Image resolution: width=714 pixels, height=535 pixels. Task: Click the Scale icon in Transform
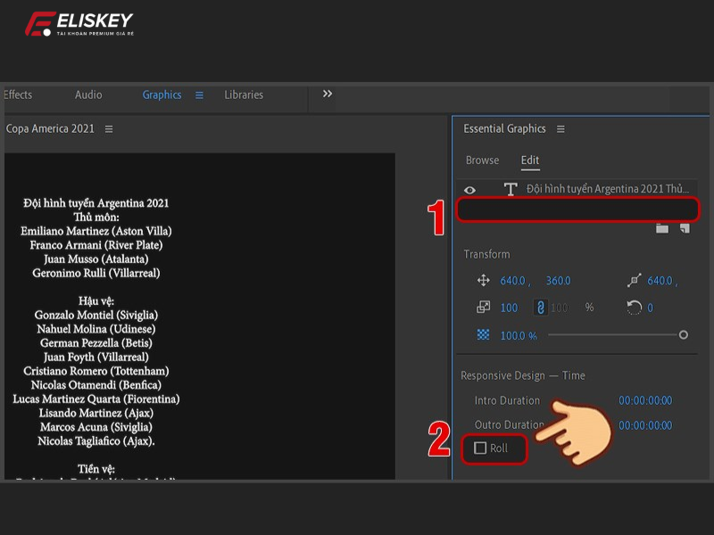tap(484, 308)
